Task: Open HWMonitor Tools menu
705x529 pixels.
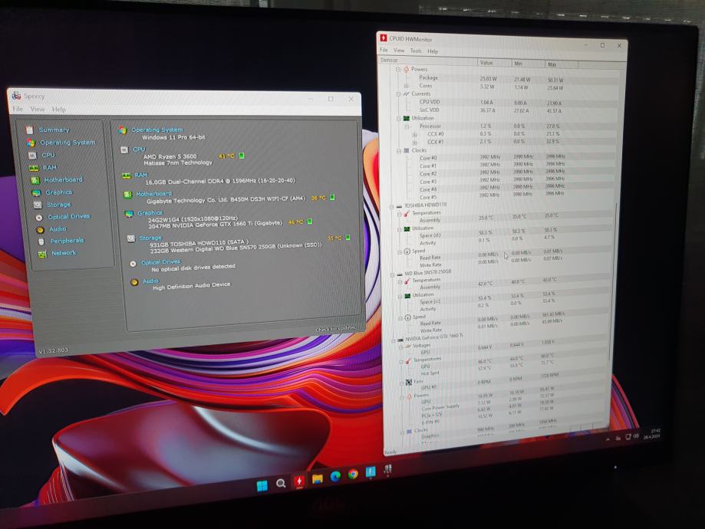Action: point(416,51)
